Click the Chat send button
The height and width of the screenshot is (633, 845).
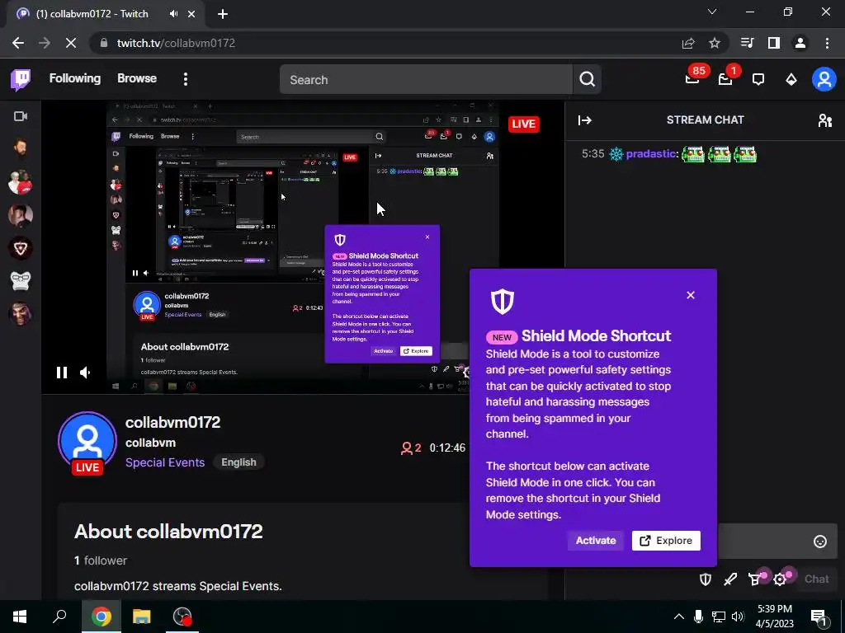coord(816,579)
